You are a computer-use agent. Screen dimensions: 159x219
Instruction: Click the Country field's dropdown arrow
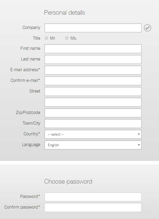[139, 134]
